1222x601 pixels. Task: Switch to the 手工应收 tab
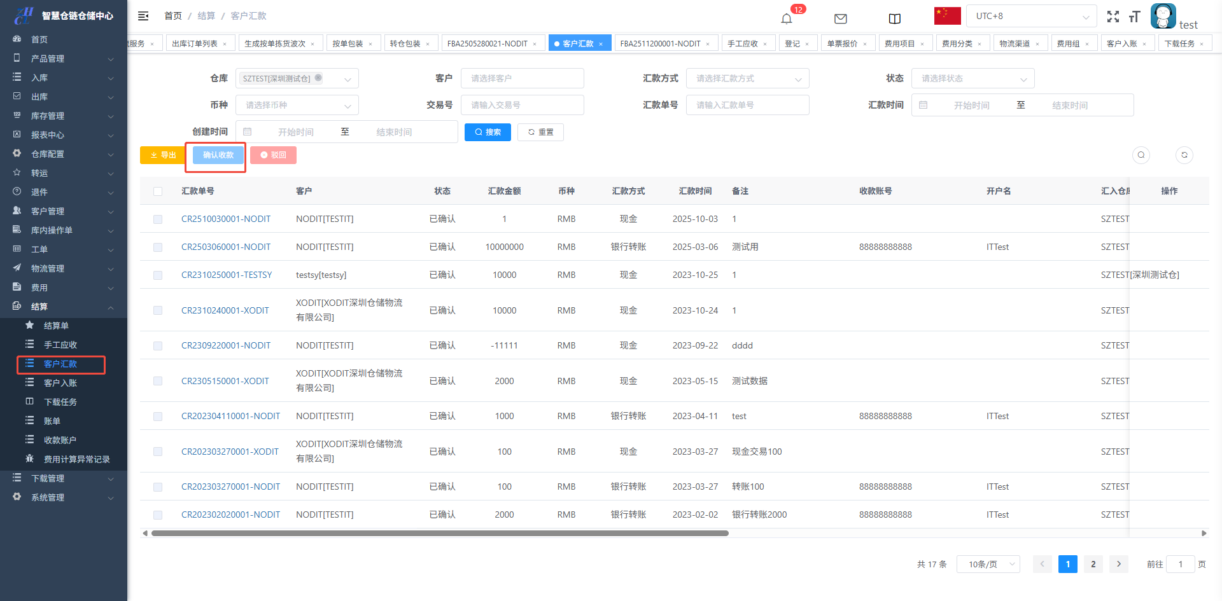point(742,44)
